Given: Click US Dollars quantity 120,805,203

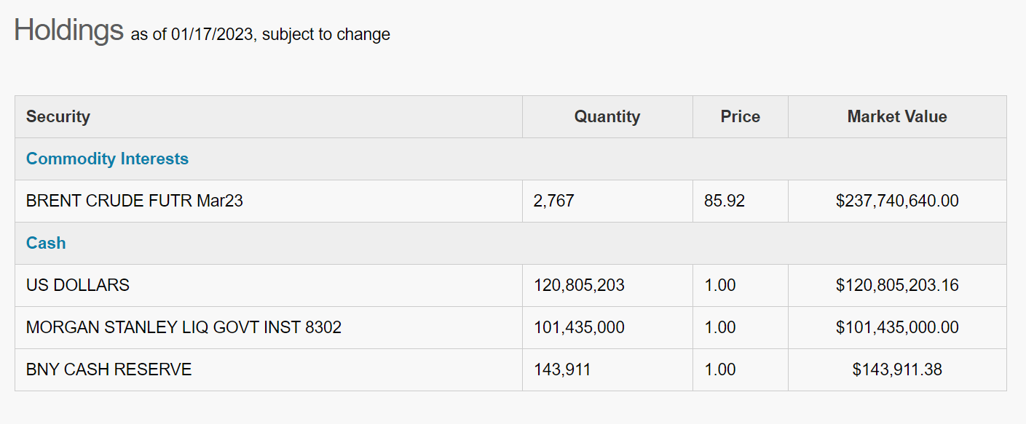Looking at the screenshot, I should 579,285.
